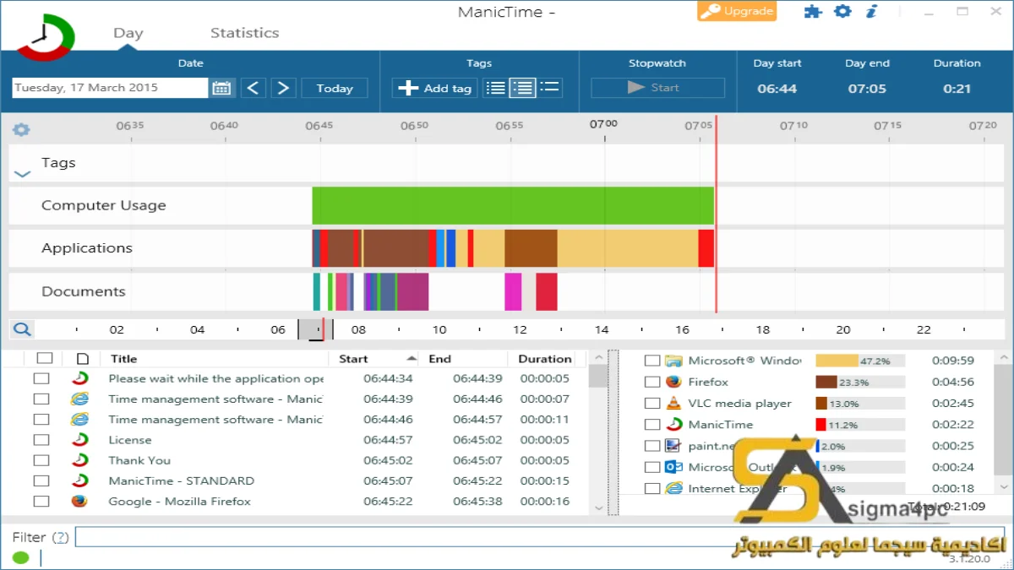Click the 'Microsoft® Windo' application name
Viewport: 1014px width, 570px height.
744,361
